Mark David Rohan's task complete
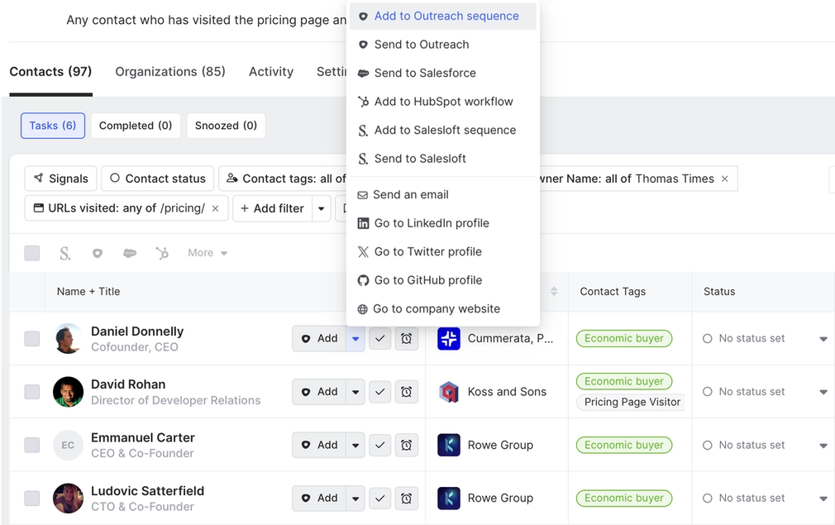 click(x=379, y=392)
